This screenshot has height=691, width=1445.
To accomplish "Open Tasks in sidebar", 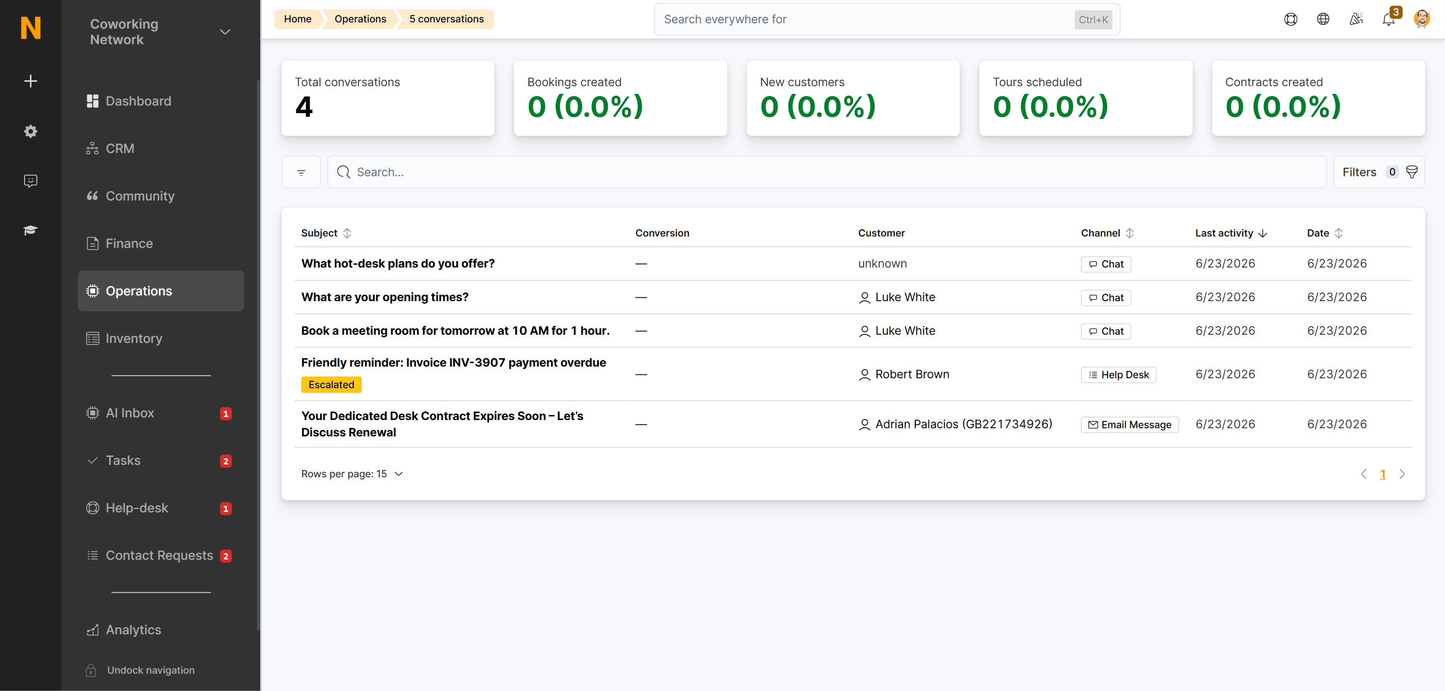I will pyautogui.click(x=161, y=461).
